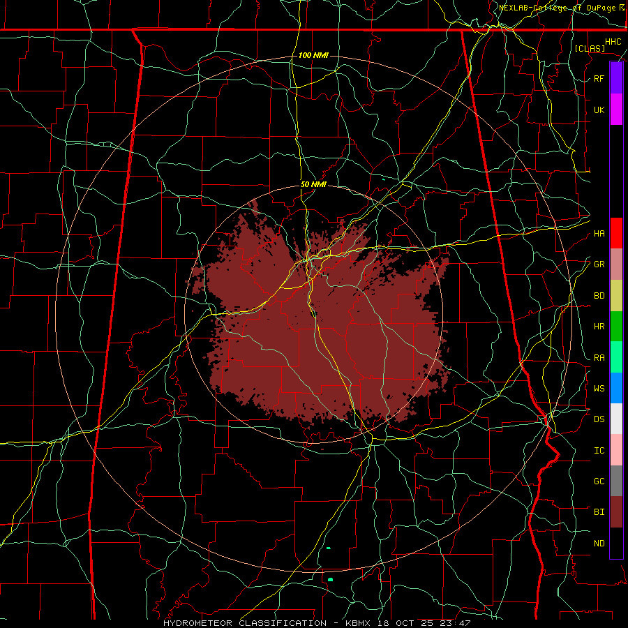Click the KBMX radar site identifier
The width and height of the screenshot is (628, 628).
(358, 623)
